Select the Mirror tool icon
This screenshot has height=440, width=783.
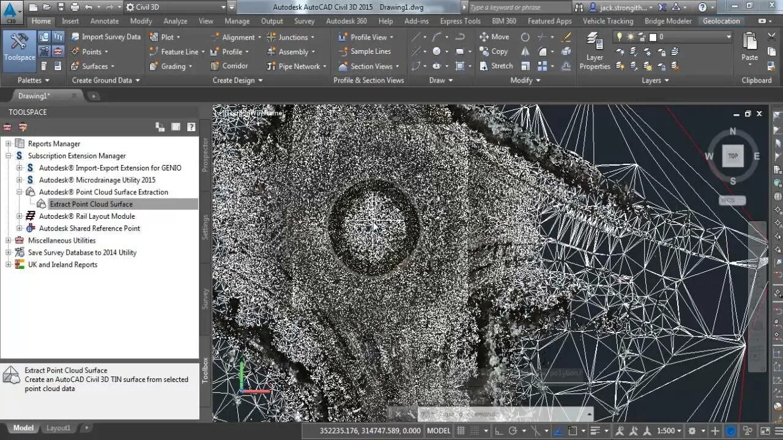point(525,51)
